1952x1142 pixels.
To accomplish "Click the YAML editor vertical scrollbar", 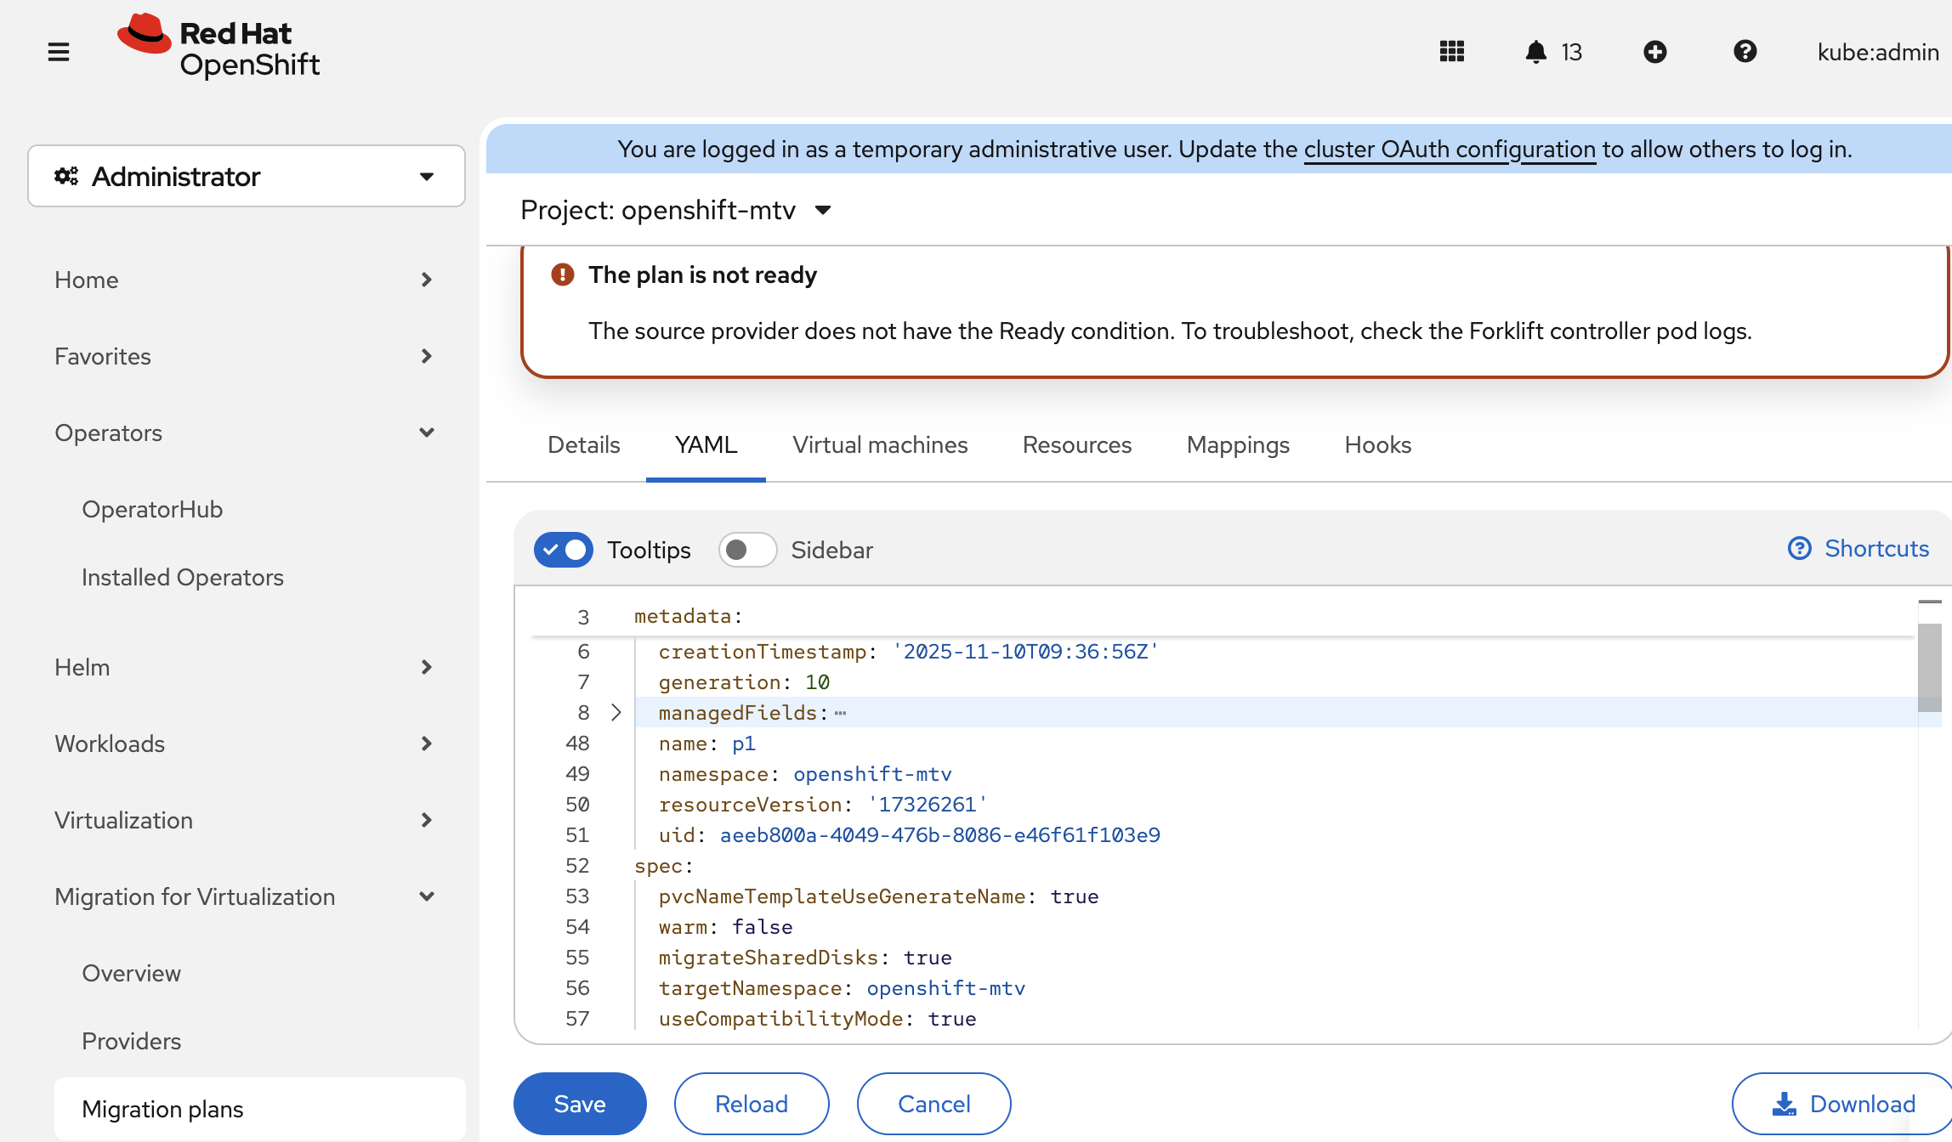I will tap(1929, 667).
